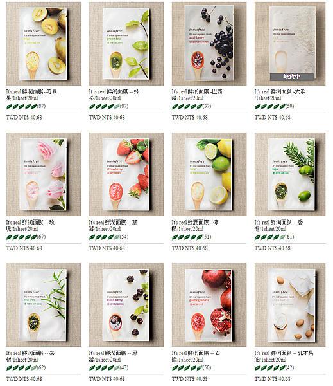Open the bija mask product image
This screenshot has width=333, height=386.
(290, 174)
